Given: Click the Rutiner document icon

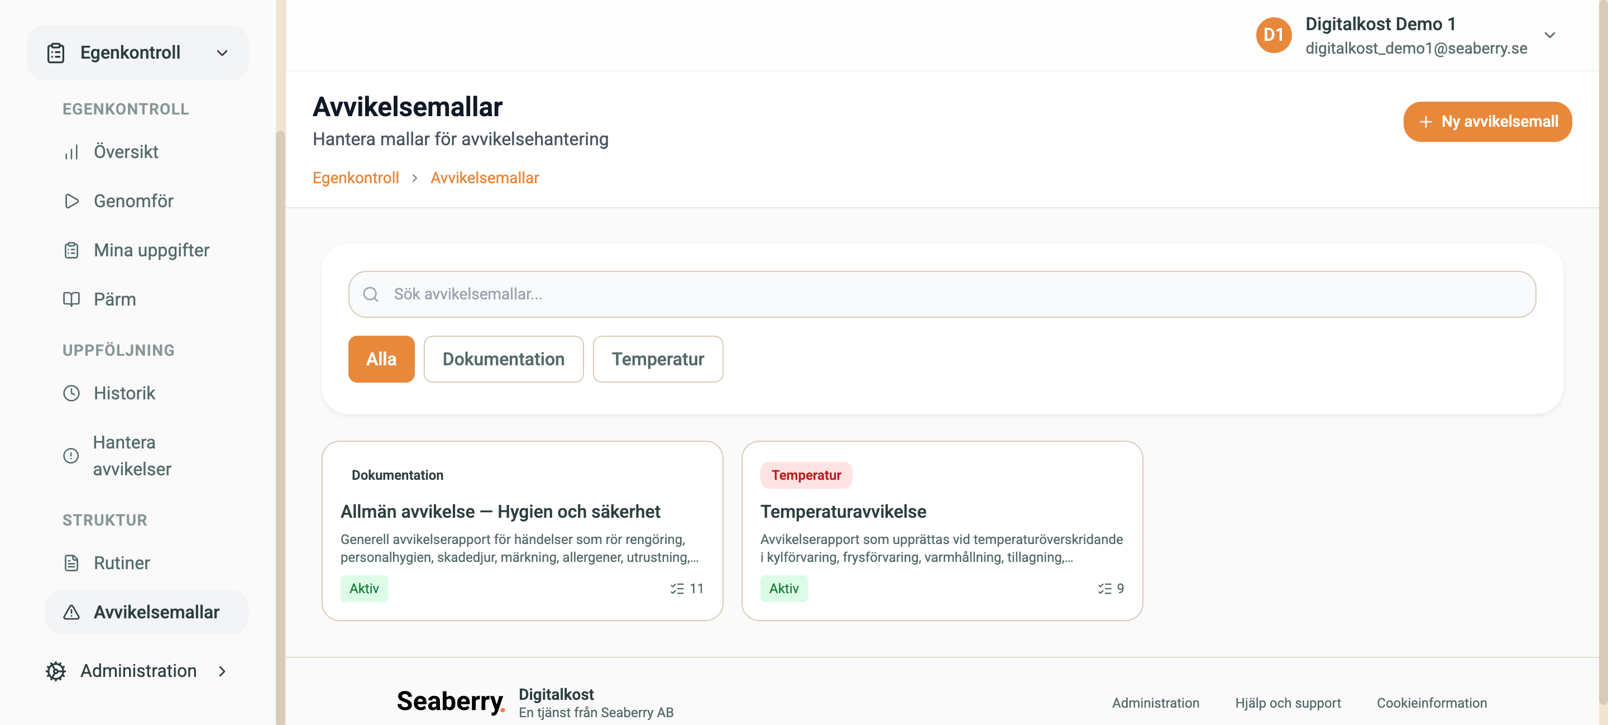Looking at the screenshot, I should pyautogui.click(x=71, y=562).
